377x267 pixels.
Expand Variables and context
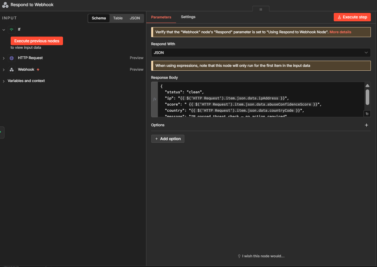coord(4,81)
